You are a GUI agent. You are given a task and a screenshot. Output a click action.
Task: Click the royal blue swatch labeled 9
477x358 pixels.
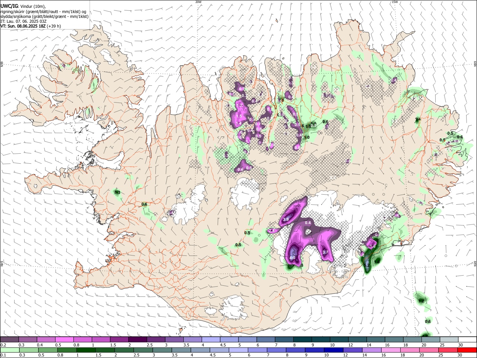point(314,350)
